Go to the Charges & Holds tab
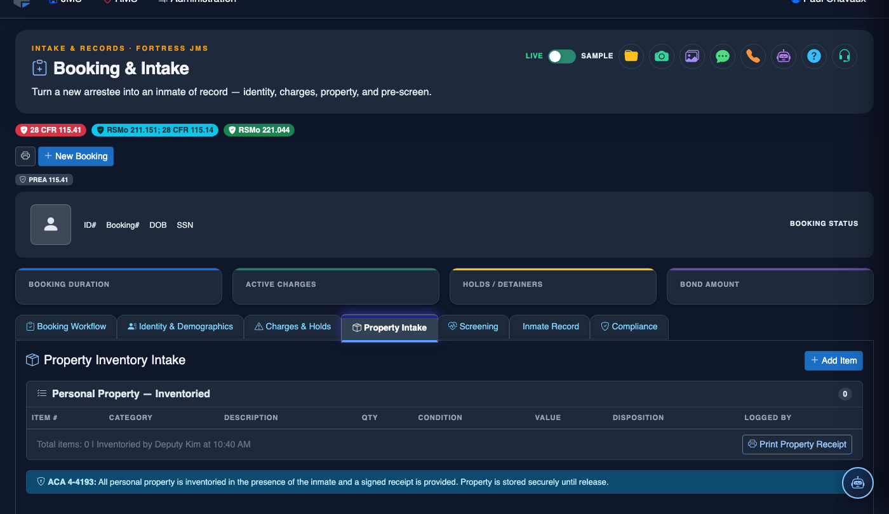Viewport: 889px width, 514px height. (292, 327)
